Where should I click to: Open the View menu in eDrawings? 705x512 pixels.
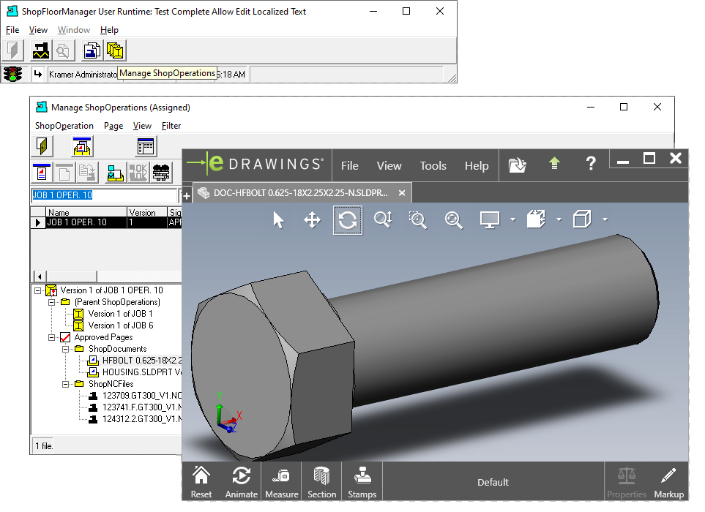[x=389, y=166]
